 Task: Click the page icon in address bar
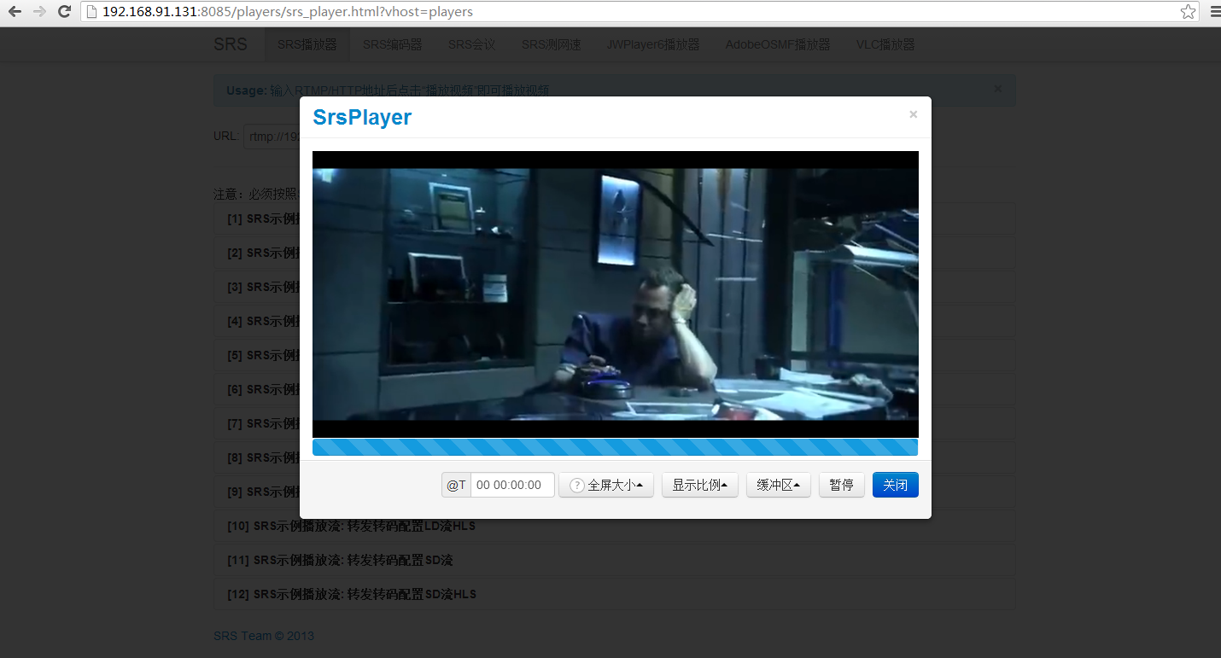(x=91, y=12)
